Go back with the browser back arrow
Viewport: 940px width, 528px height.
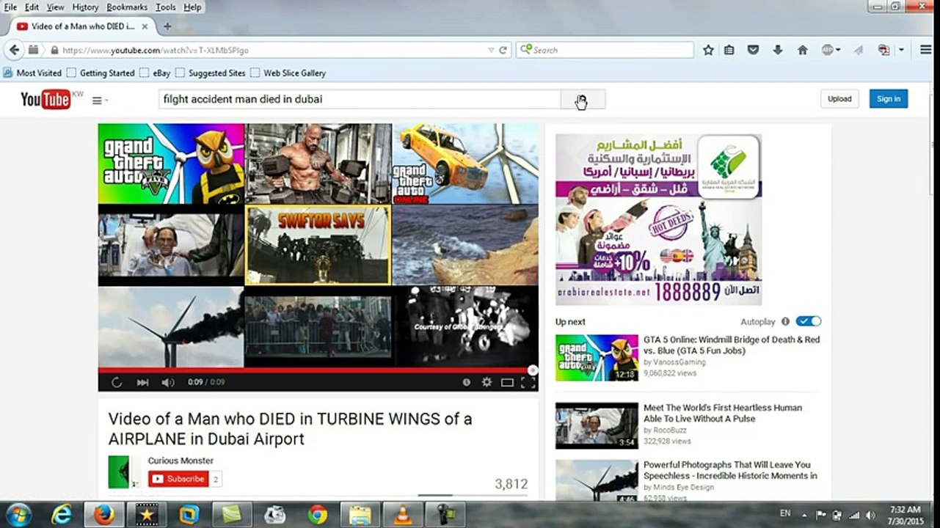14,50
